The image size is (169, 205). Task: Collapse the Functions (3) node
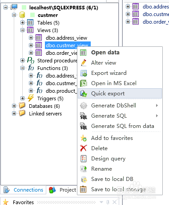[22, 68]
